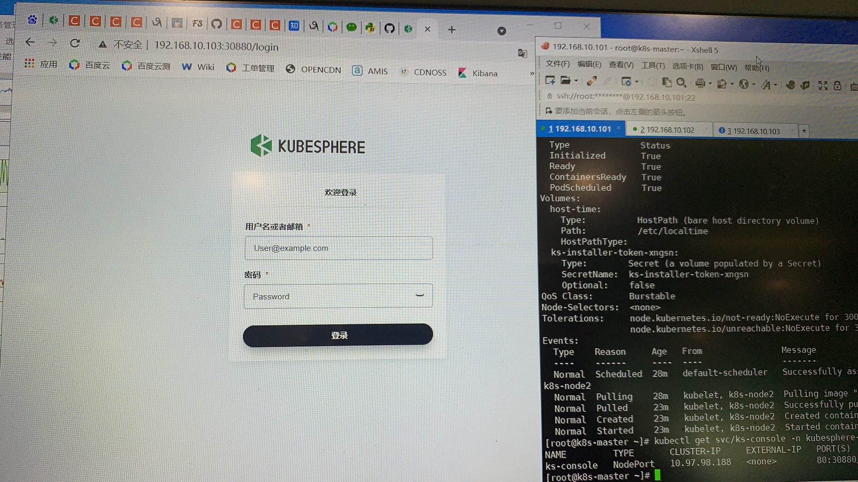Viewport: 858px width, 482px height.
Task: Switch to the Python logo browser tab
Action: point(370,28)
